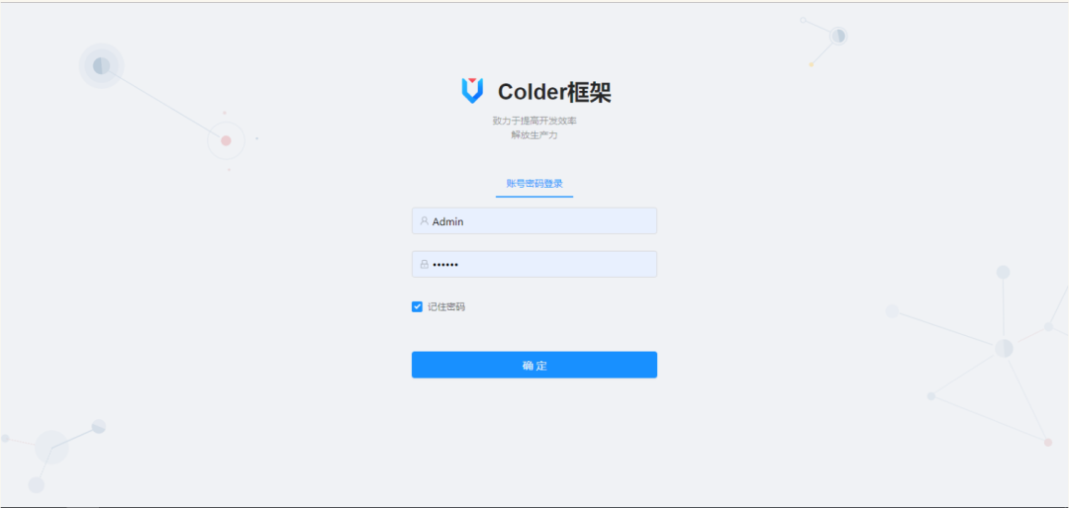Click the user silhouette icon in username field
Screen dimensions: 1069x508
pos(424,220)
